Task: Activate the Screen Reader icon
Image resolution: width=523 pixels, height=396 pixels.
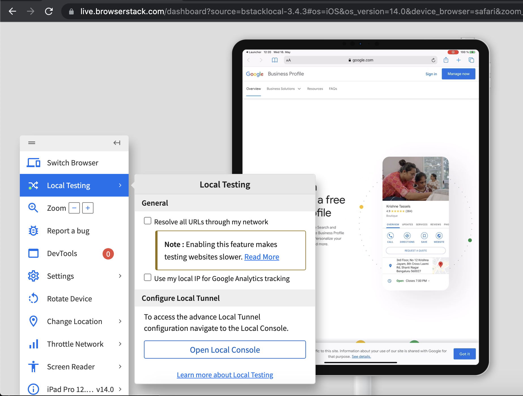Action: coord(33,366)
